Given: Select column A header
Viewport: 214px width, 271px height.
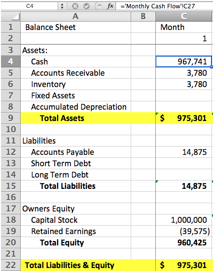Looking at the screenshot, I should coord(75,17).
